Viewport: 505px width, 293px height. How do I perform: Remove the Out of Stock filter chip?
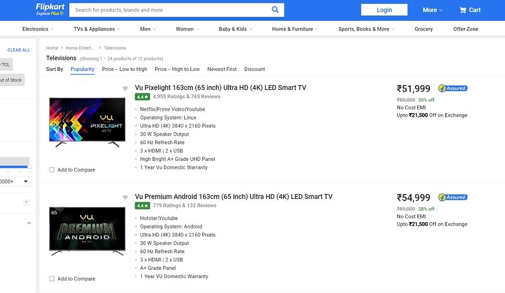coord(12,80)
